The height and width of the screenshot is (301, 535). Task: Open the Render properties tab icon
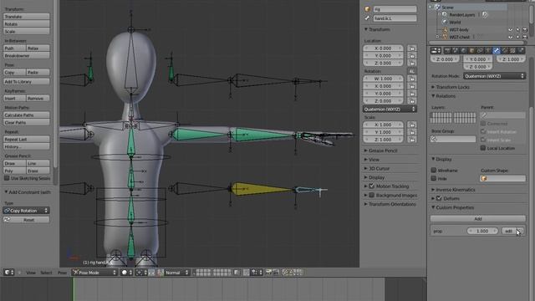pos(447,50)
